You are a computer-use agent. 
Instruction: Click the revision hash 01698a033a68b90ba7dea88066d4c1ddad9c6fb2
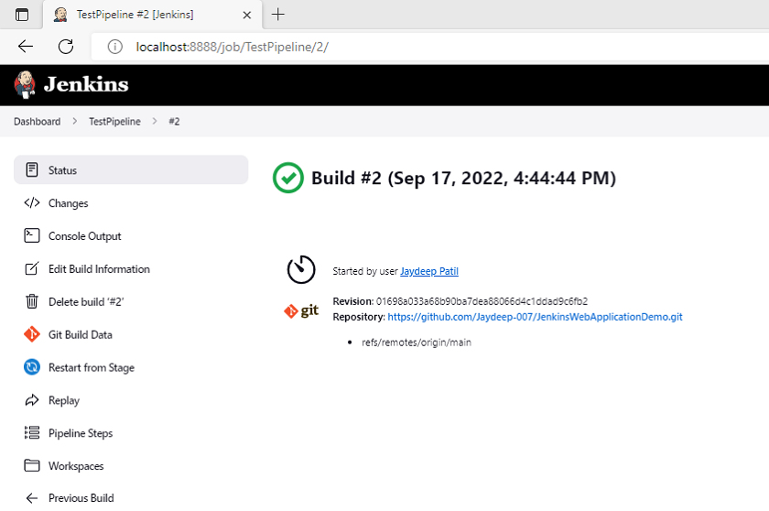click(x=482, y=301)
